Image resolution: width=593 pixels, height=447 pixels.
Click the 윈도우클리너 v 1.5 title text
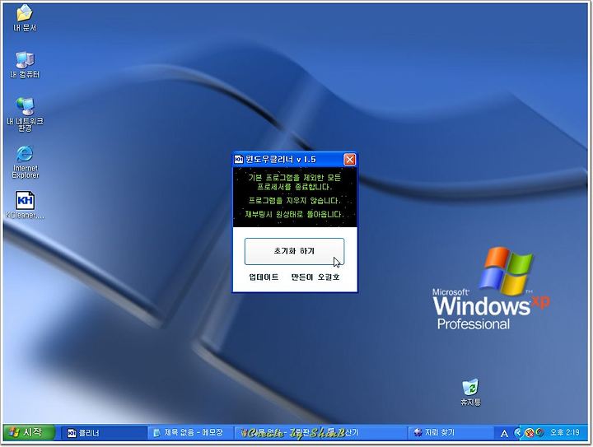coord(281,160)
